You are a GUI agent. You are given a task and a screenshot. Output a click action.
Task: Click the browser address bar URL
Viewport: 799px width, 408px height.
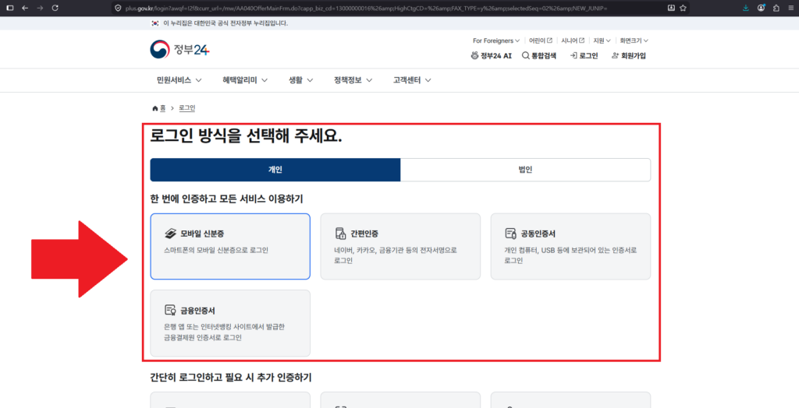click(x=367, y=8)
